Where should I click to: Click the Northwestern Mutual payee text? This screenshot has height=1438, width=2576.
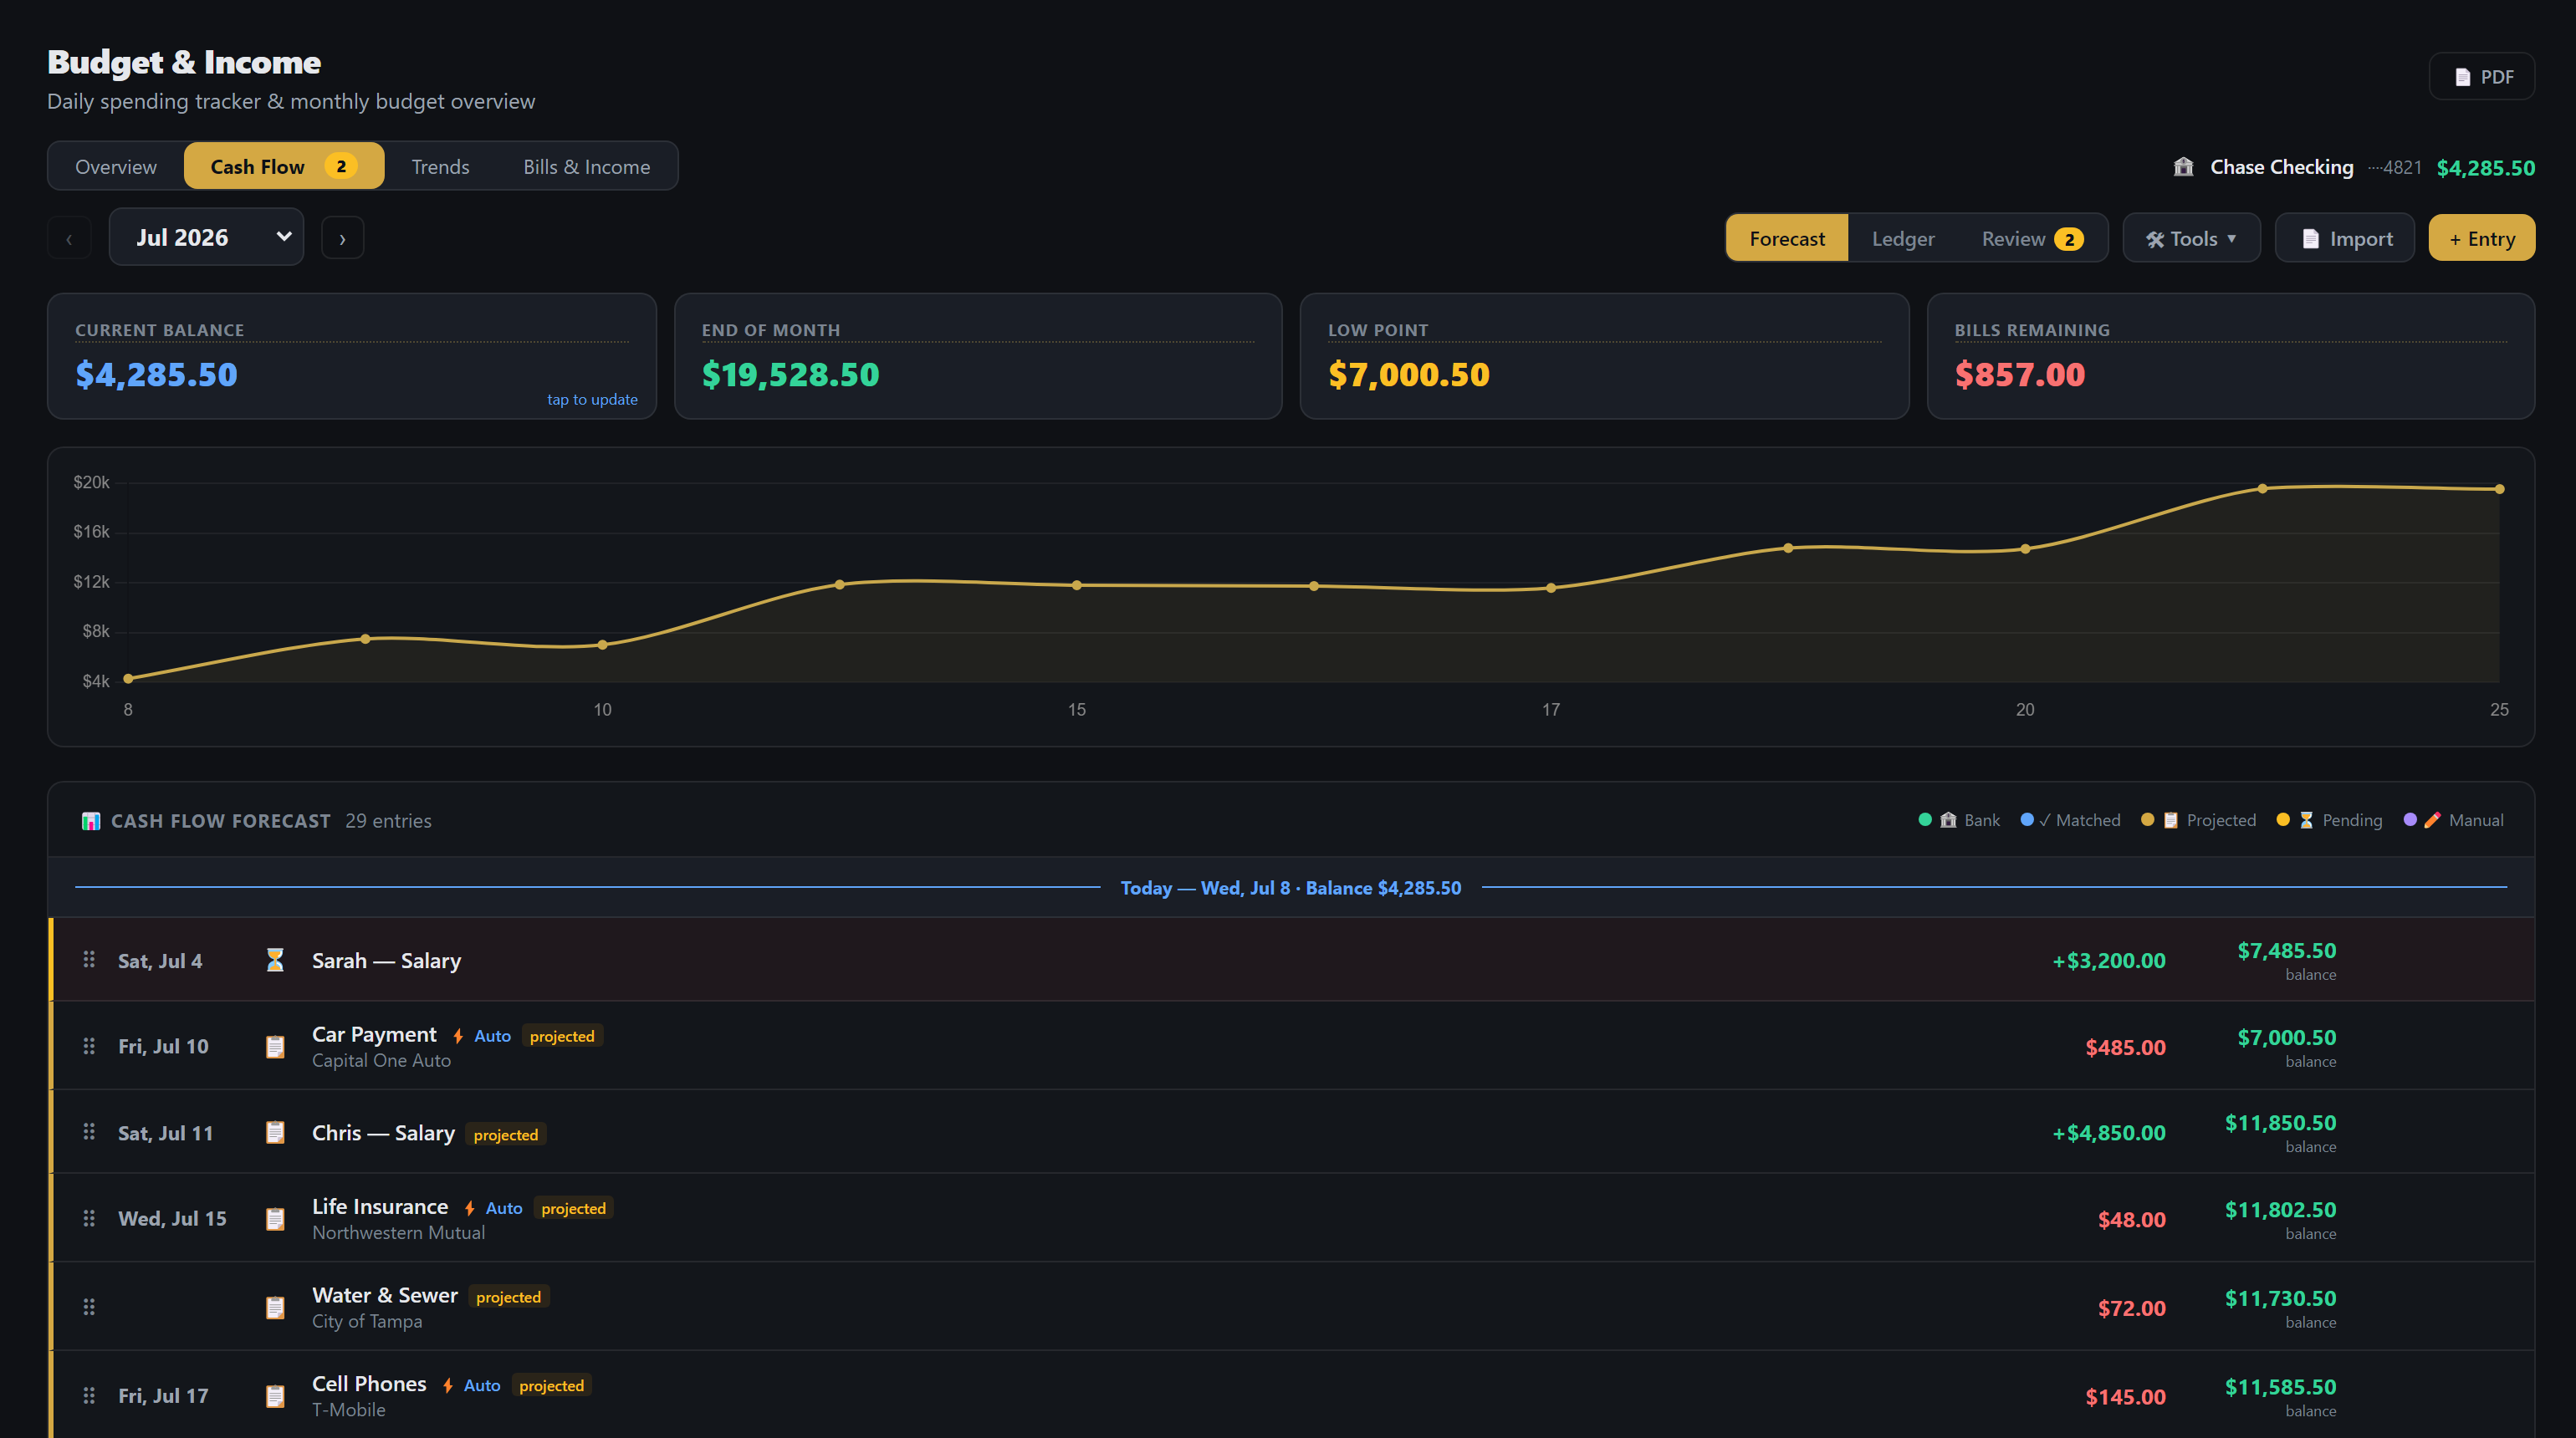click(398, 1233)
